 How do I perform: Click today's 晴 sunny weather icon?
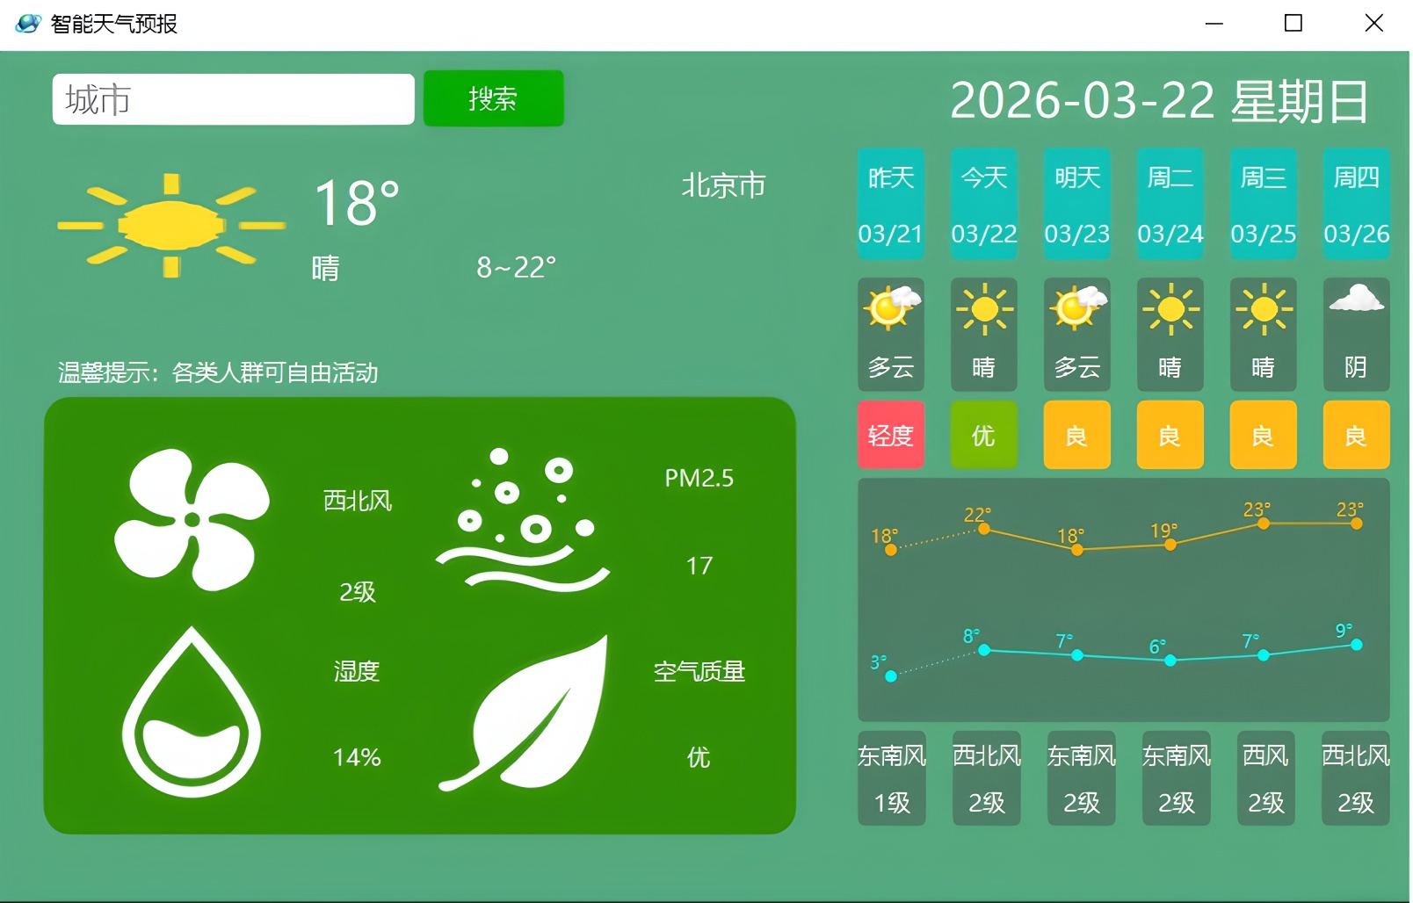click(984, 309)
